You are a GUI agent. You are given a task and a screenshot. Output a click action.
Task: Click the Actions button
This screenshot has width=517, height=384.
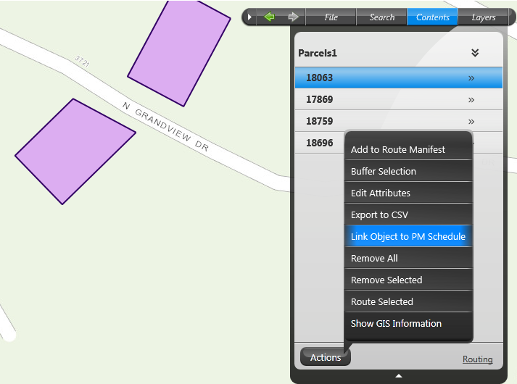pyautogui.click(x=326, y=357)
